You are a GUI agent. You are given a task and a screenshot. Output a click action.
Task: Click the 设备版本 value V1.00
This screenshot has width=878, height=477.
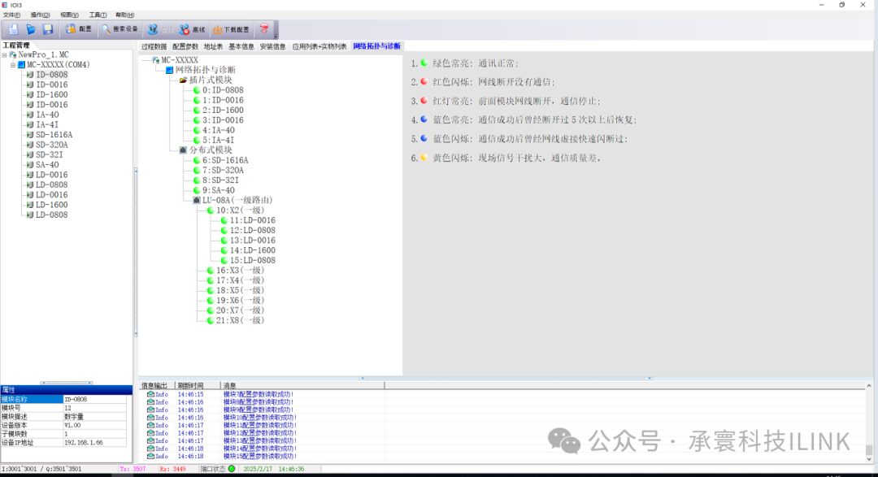point(94,425)
